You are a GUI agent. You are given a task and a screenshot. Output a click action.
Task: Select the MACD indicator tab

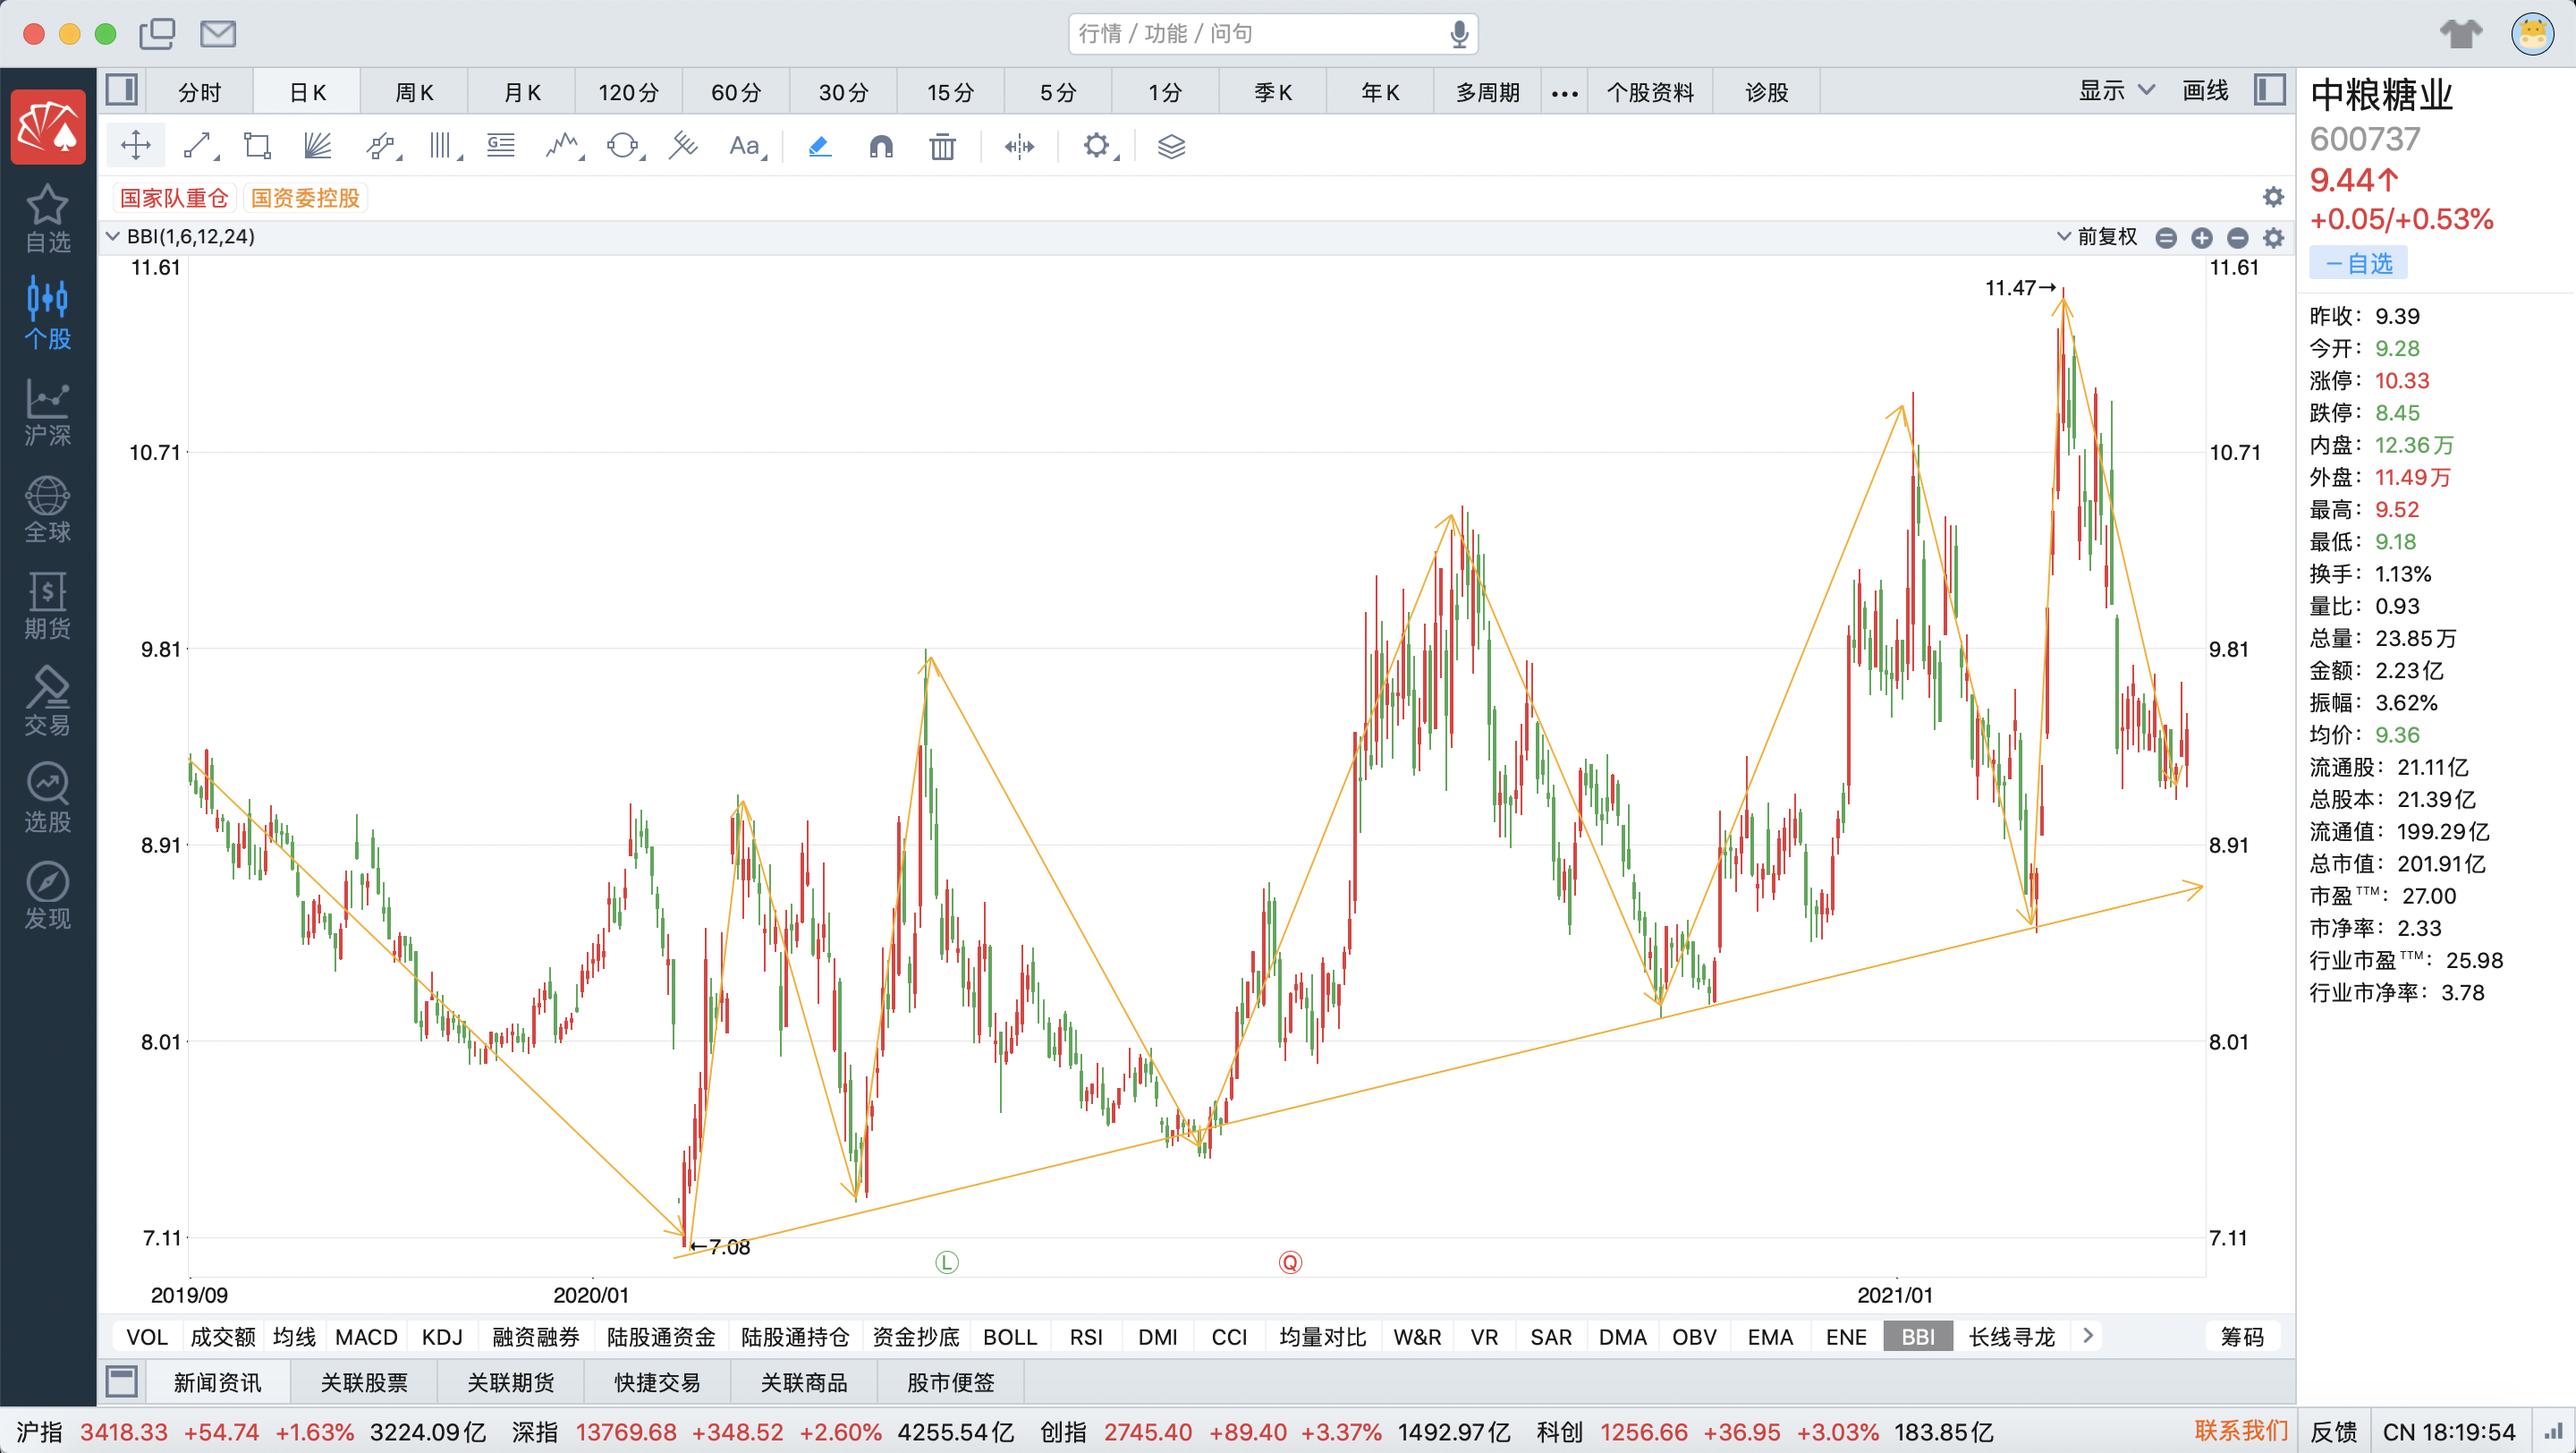coord(366,1337)
